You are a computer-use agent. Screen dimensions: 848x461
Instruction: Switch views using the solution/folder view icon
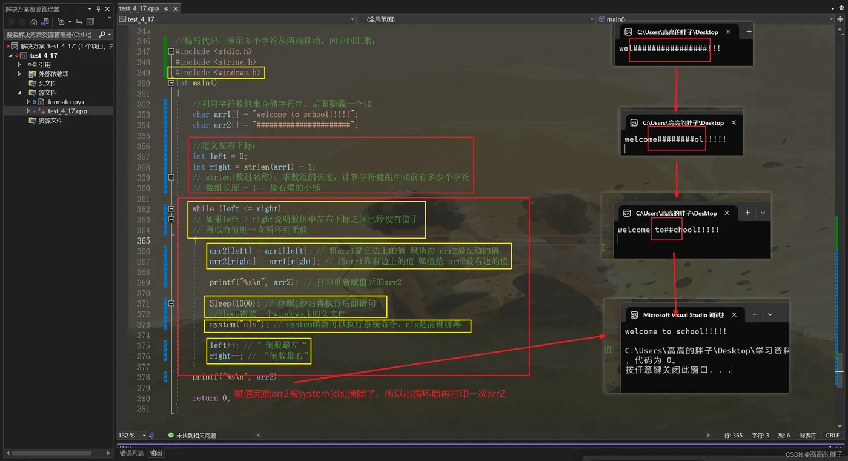click(45, 22)
